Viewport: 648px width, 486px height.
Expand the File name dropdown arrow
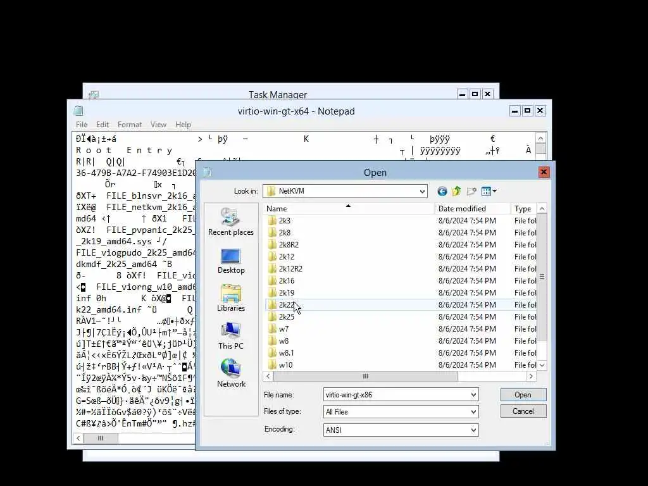coord(473,395)
